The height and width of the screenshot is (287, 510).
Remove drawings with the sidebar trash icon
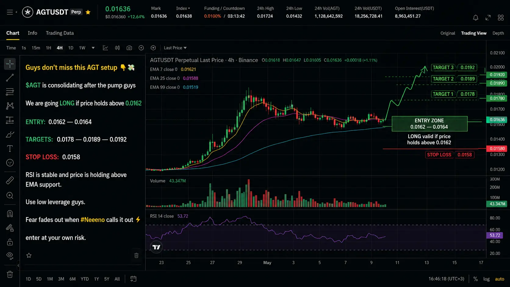[10, 274]
